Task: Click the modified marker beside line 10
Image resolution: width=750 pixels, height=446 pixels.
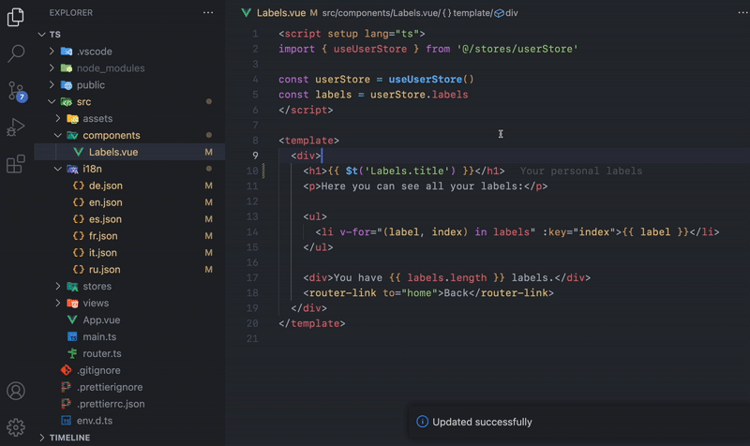Action: click(263, 171)
